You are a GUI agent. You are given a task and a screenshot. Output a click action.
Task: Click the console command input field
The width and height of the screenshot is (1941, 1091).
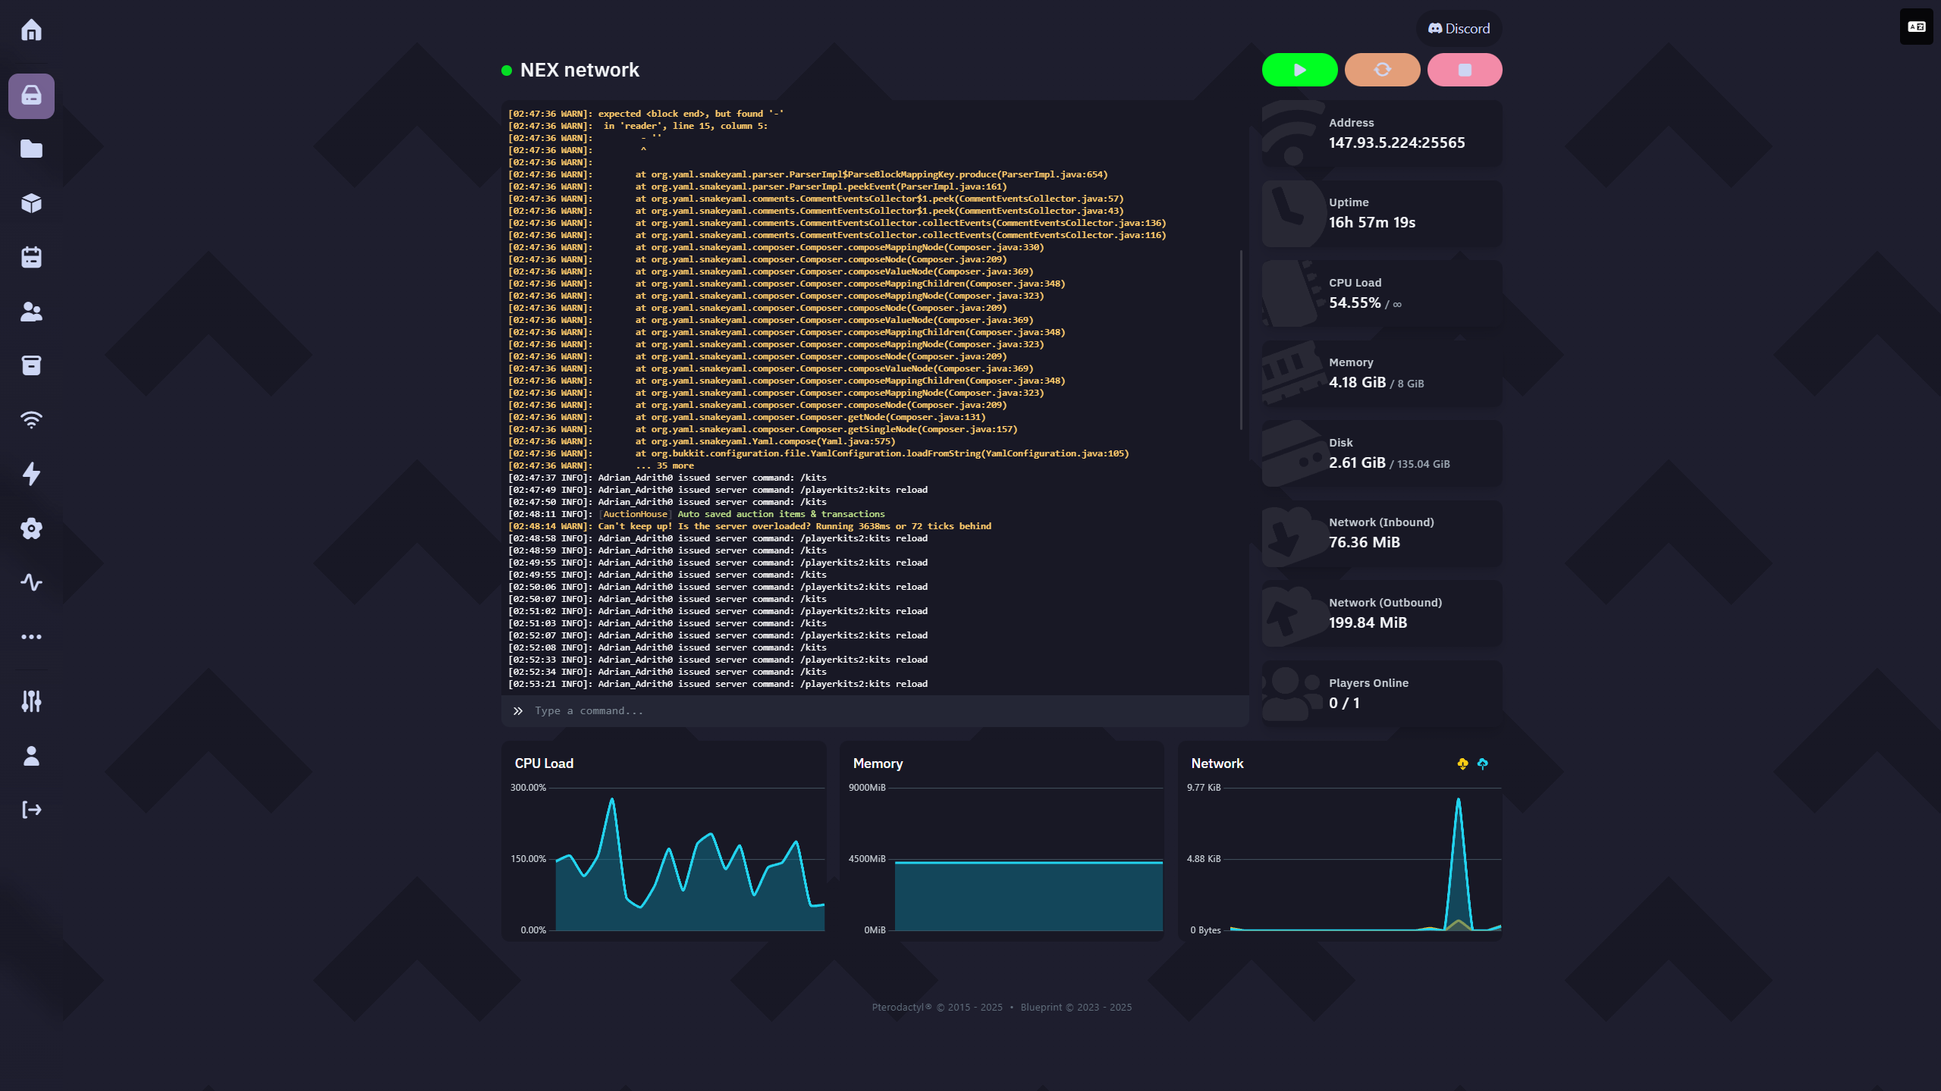click(872, 711)
